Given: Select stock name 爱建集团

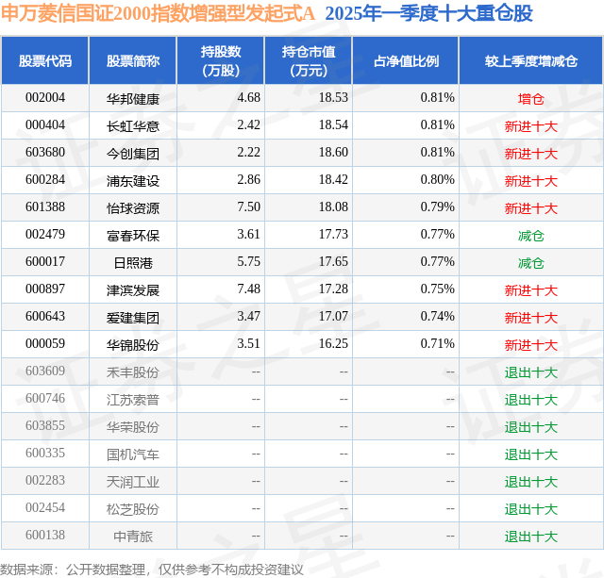Looking at the screenshot, I should pos(133,318).
